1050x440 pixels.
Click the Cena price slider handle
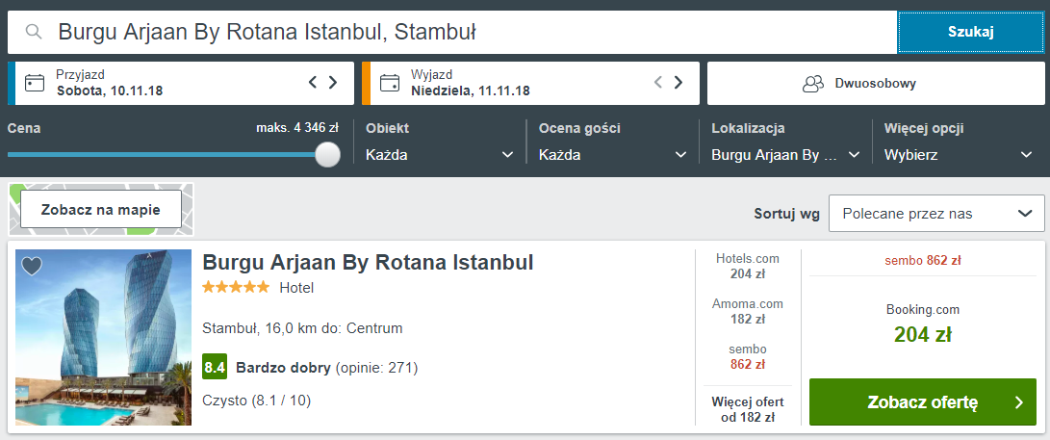pos(328,154)
